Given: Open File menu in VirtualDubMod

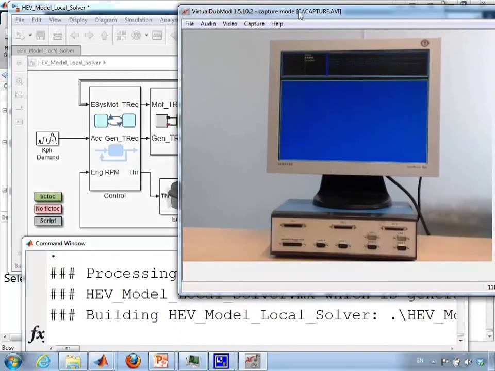Looking at the screenshot, I should click(189, 24).
